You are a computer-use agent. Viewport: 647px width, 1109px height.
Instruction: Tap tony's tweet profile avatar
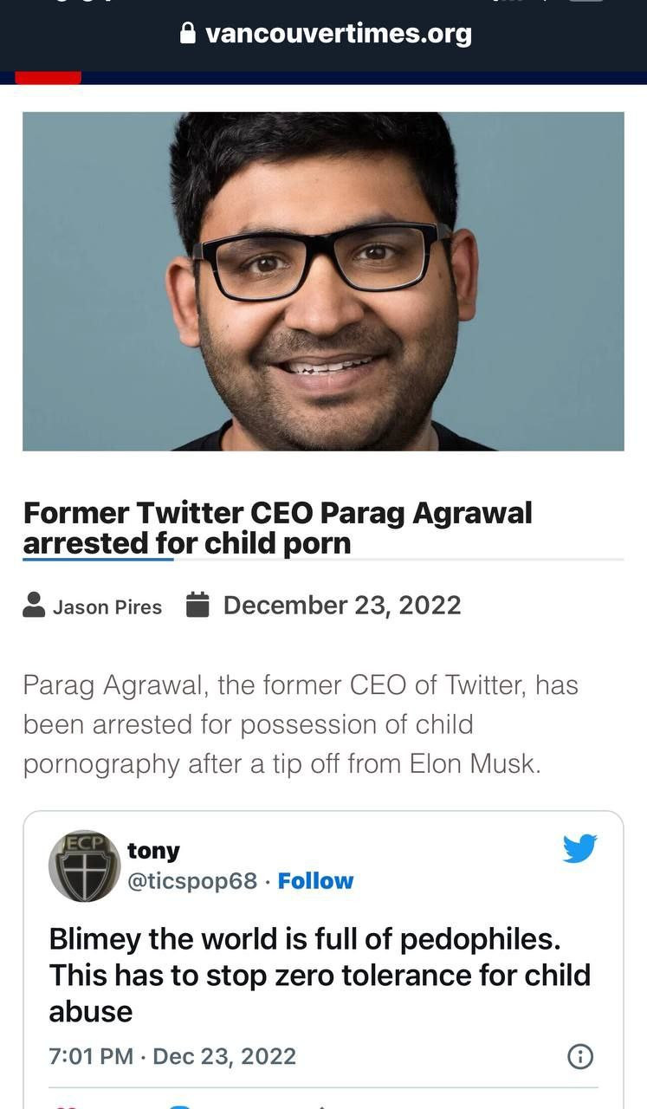[x=84, y=866]
